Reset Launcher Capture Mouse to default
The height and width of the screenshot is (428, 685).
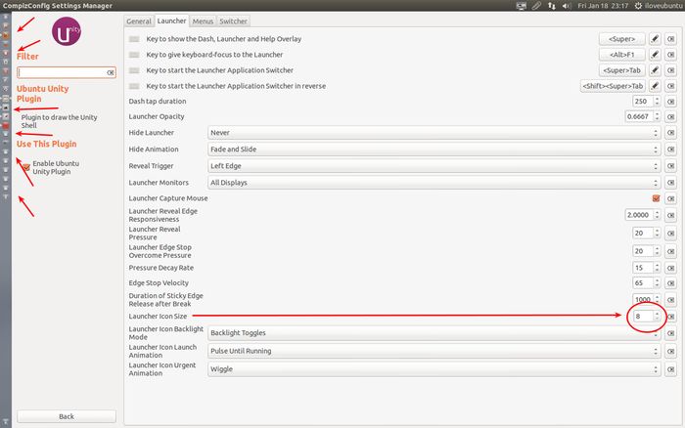coord(670,198)
